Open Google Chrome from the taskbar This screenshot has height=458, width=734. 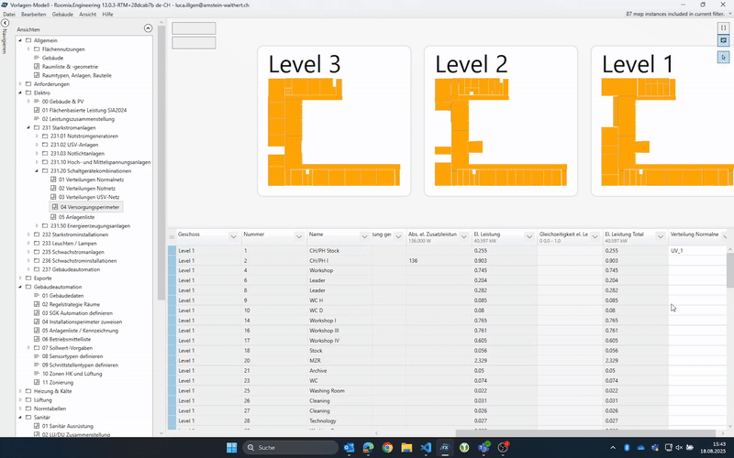point(387,447)
